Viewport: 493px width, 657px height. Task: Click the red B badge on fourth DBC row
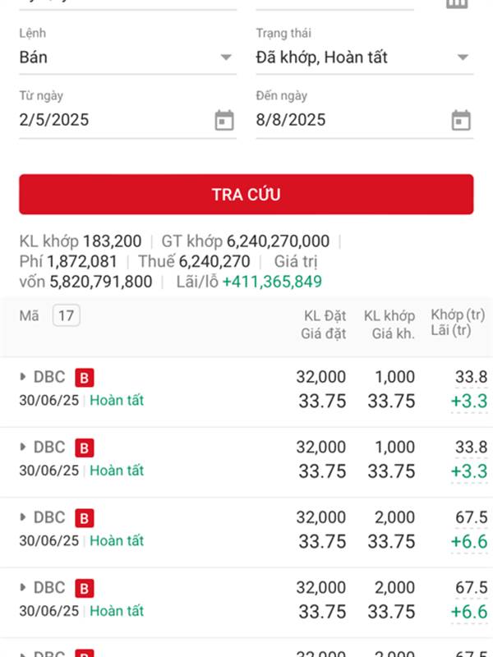click(85, 588)
